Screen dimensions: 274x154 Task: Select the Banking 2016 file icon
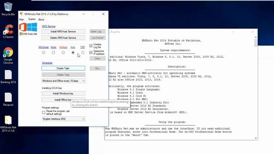(8, 77)
